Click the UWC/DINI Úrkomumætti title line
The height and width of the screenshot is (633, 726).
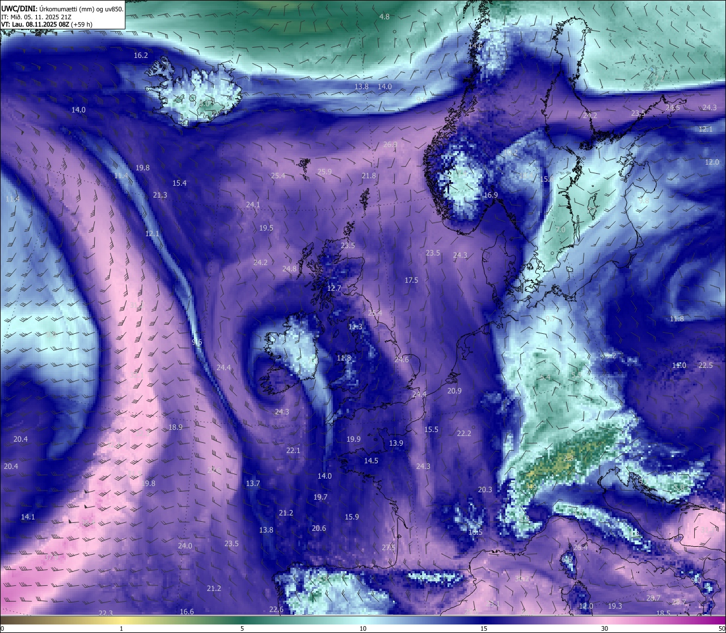point(62,9)
